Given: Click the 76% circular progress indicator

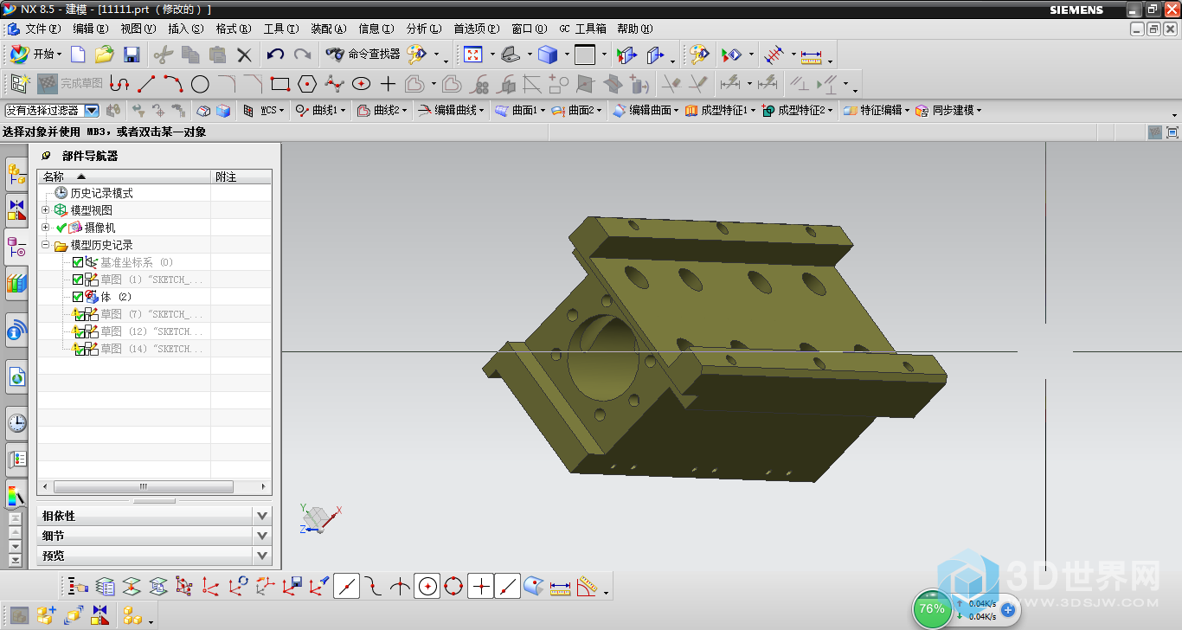Looking at the screenshot, I should coord(932,608).
